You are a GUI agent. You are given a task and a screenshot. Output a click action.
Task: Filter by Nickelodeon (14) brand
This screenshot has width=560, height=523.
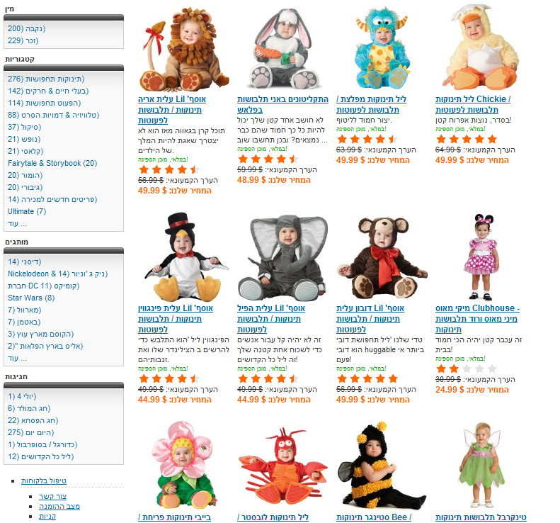pos(57,274)
